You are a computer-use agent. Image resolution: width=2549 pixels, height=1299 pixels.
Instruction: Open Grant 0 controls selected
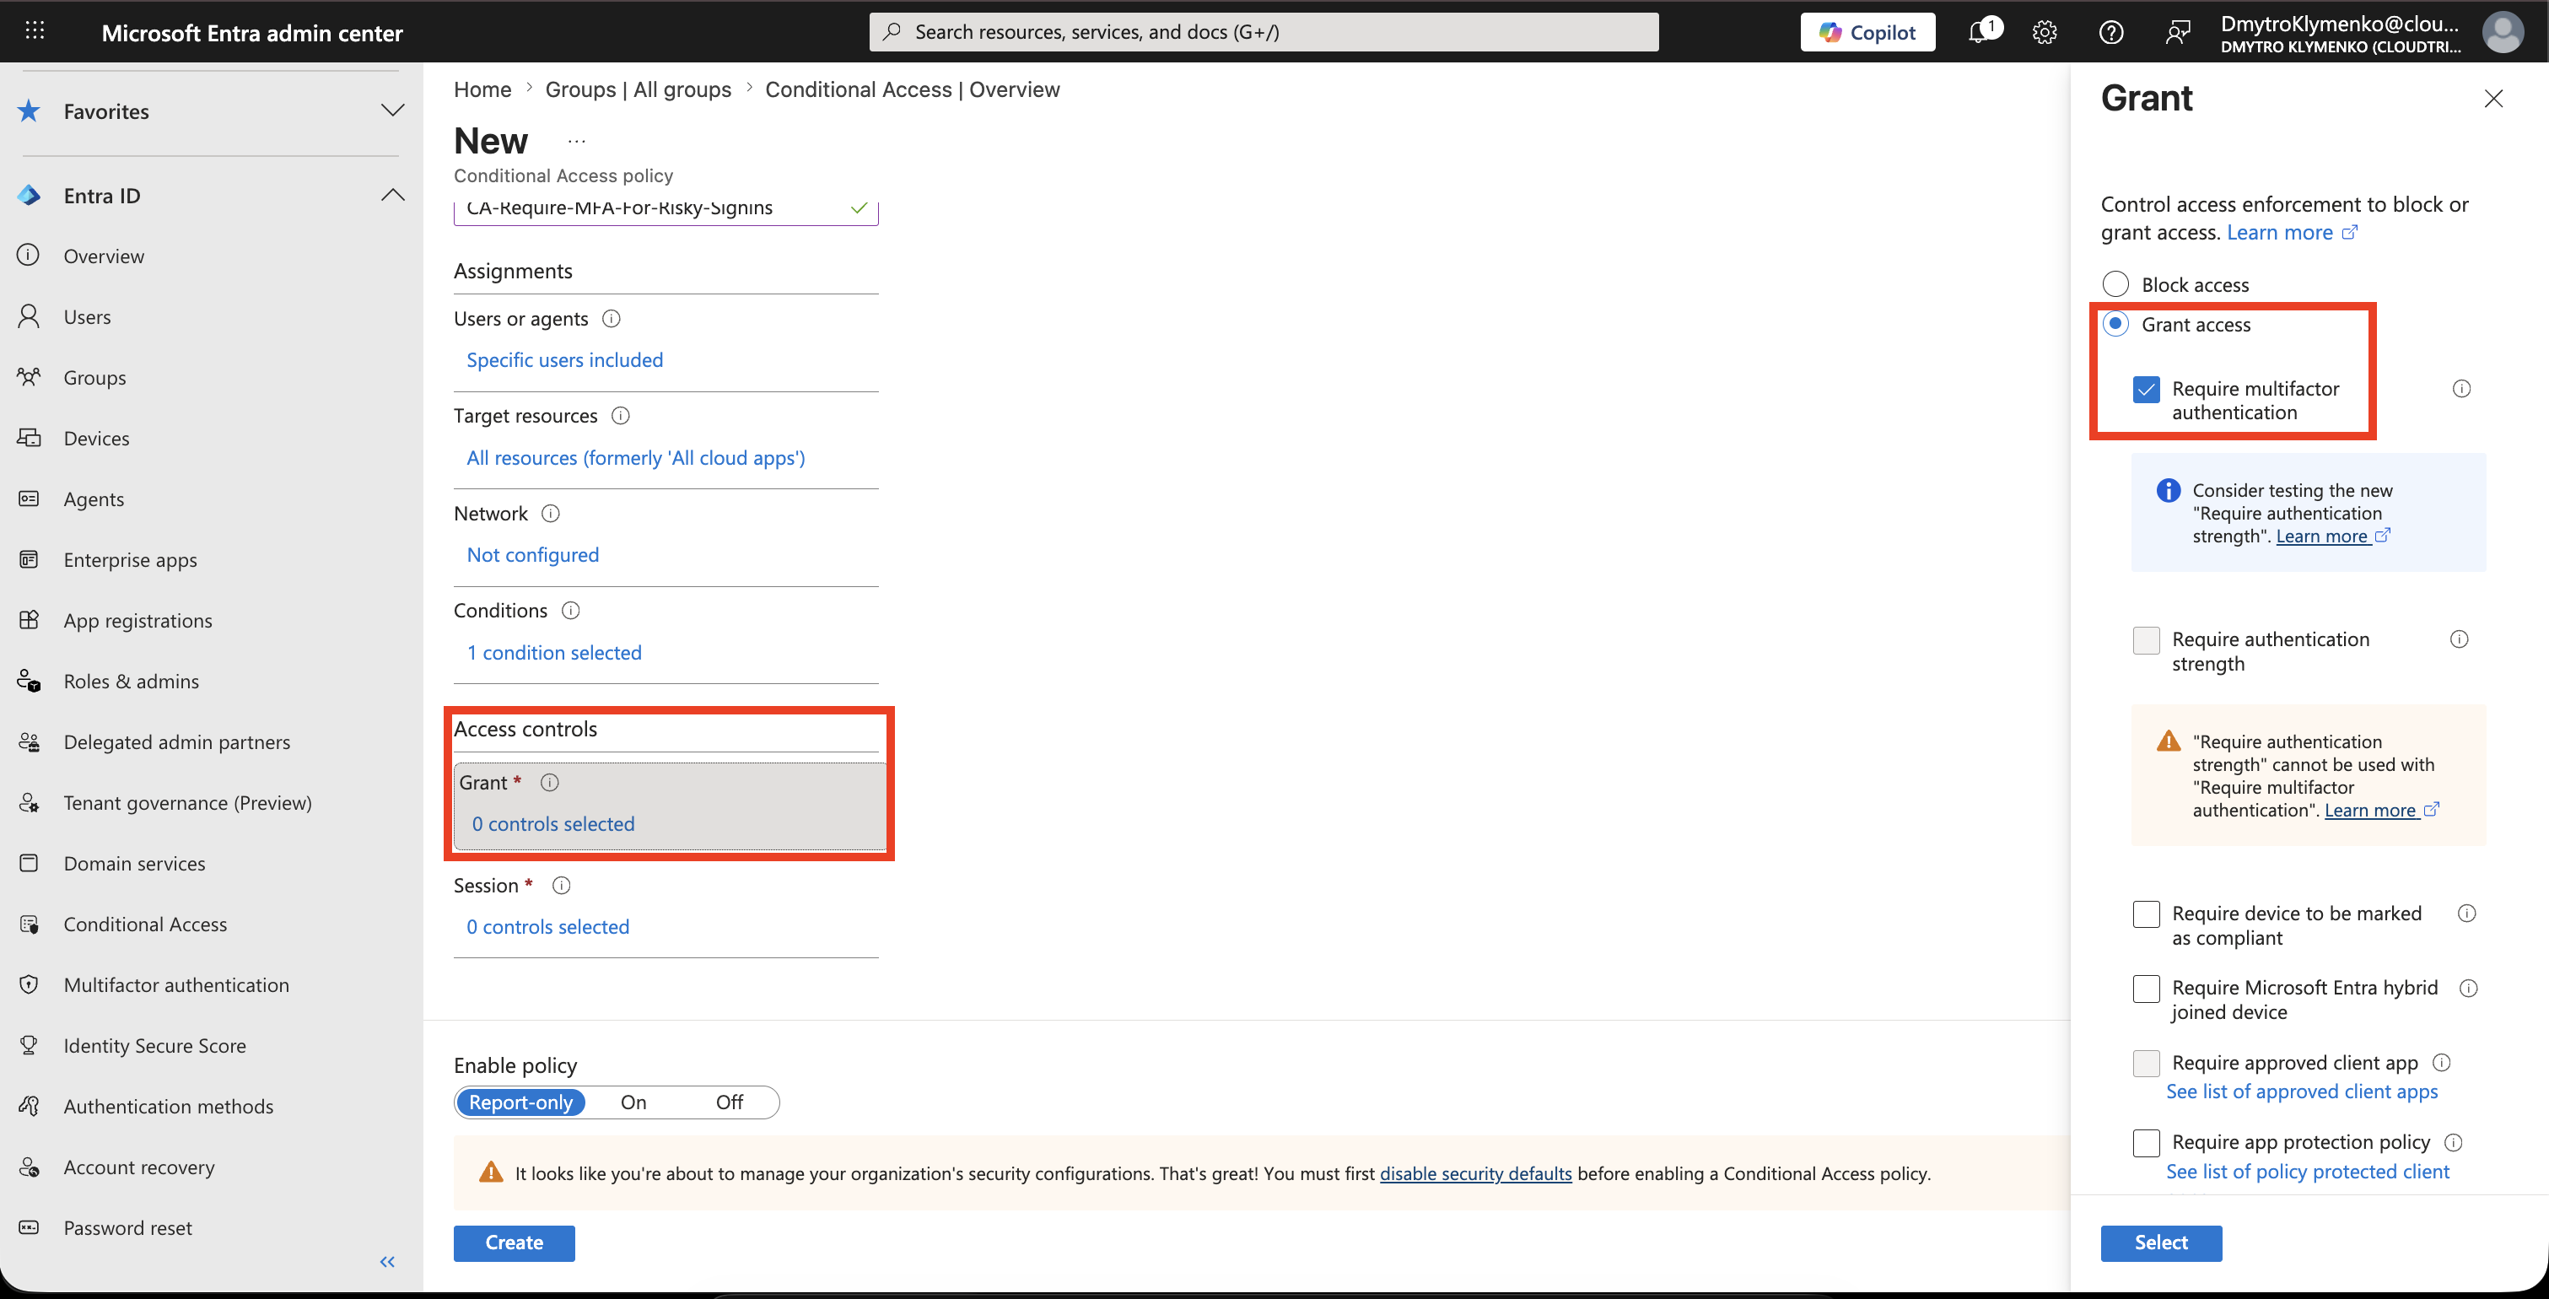(x=553, y=824)
